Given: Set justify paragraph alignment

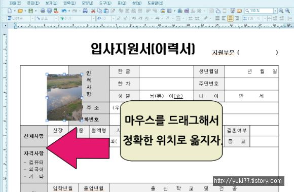Looking at the screenshot, I should pos(217,18).
